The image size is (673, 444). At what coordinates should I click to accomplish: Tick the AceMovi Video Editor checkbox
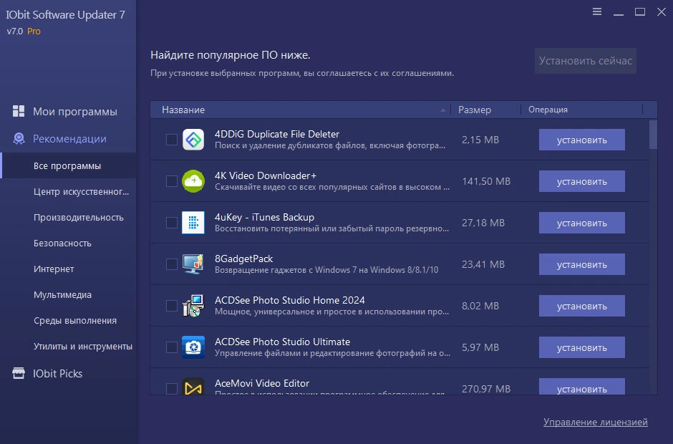pos(172,388)
